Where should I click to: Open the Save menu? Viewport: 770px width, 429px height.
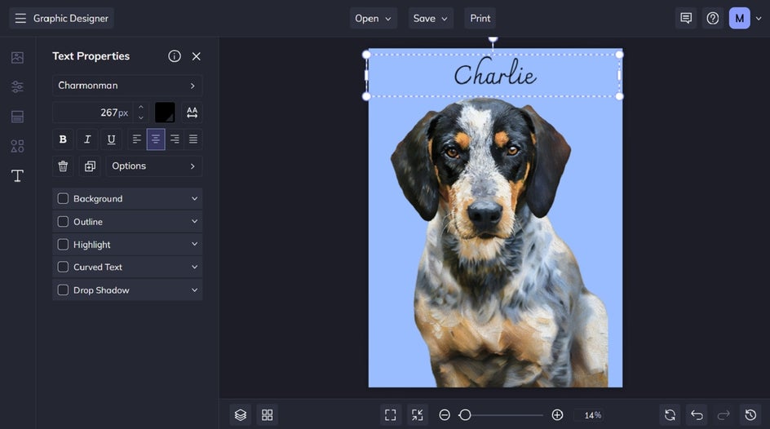tap(431, 18)
